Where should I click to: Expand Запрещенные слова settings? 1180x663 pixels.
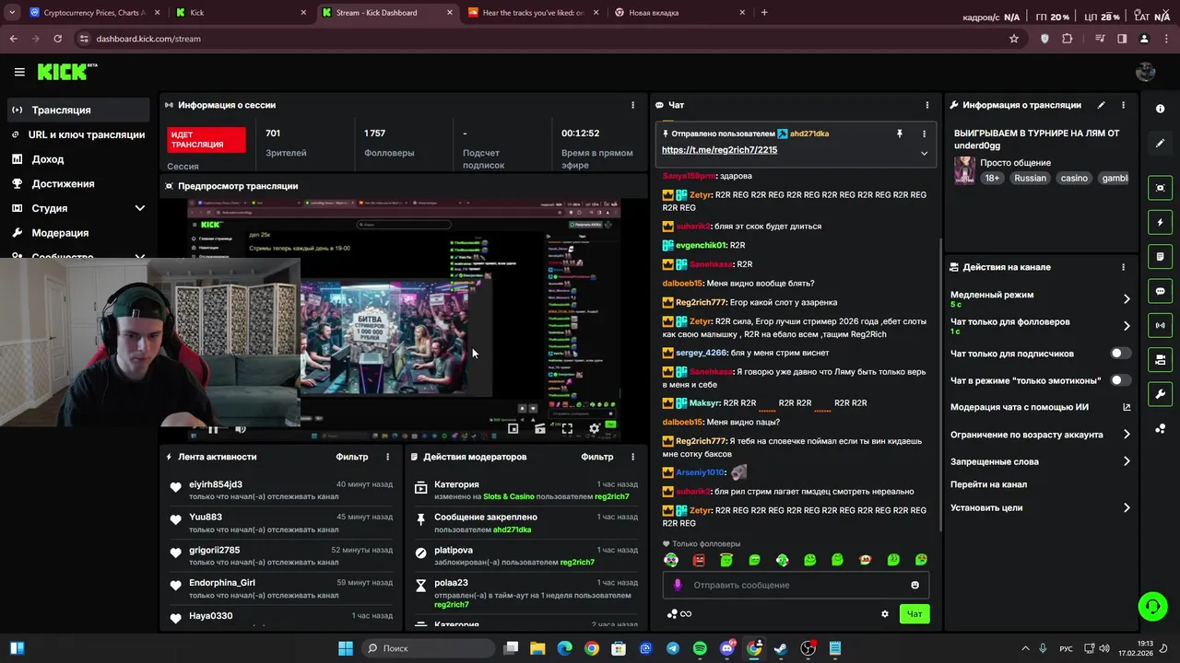coord(1127,461)
